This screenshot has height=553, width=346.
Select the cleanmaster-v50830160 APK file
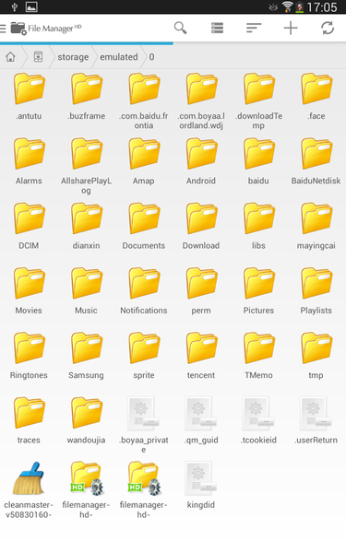(x=29, y=489)
